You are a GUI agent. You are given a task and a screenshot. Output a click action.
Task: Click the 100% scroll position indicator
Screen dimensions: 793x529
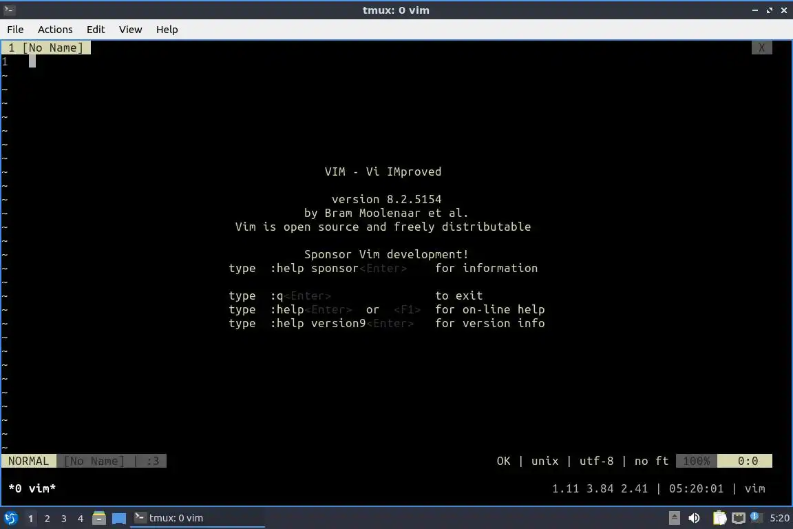click(697, 461)
